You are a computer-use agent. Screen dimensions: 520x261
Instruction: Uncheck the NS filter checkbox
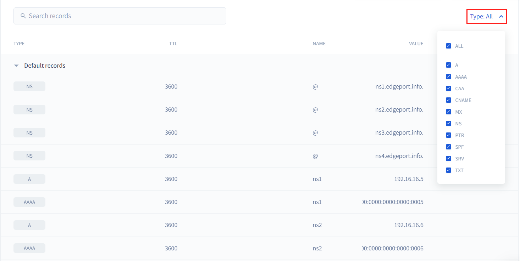pyautogui.click(x=448, y=124)
